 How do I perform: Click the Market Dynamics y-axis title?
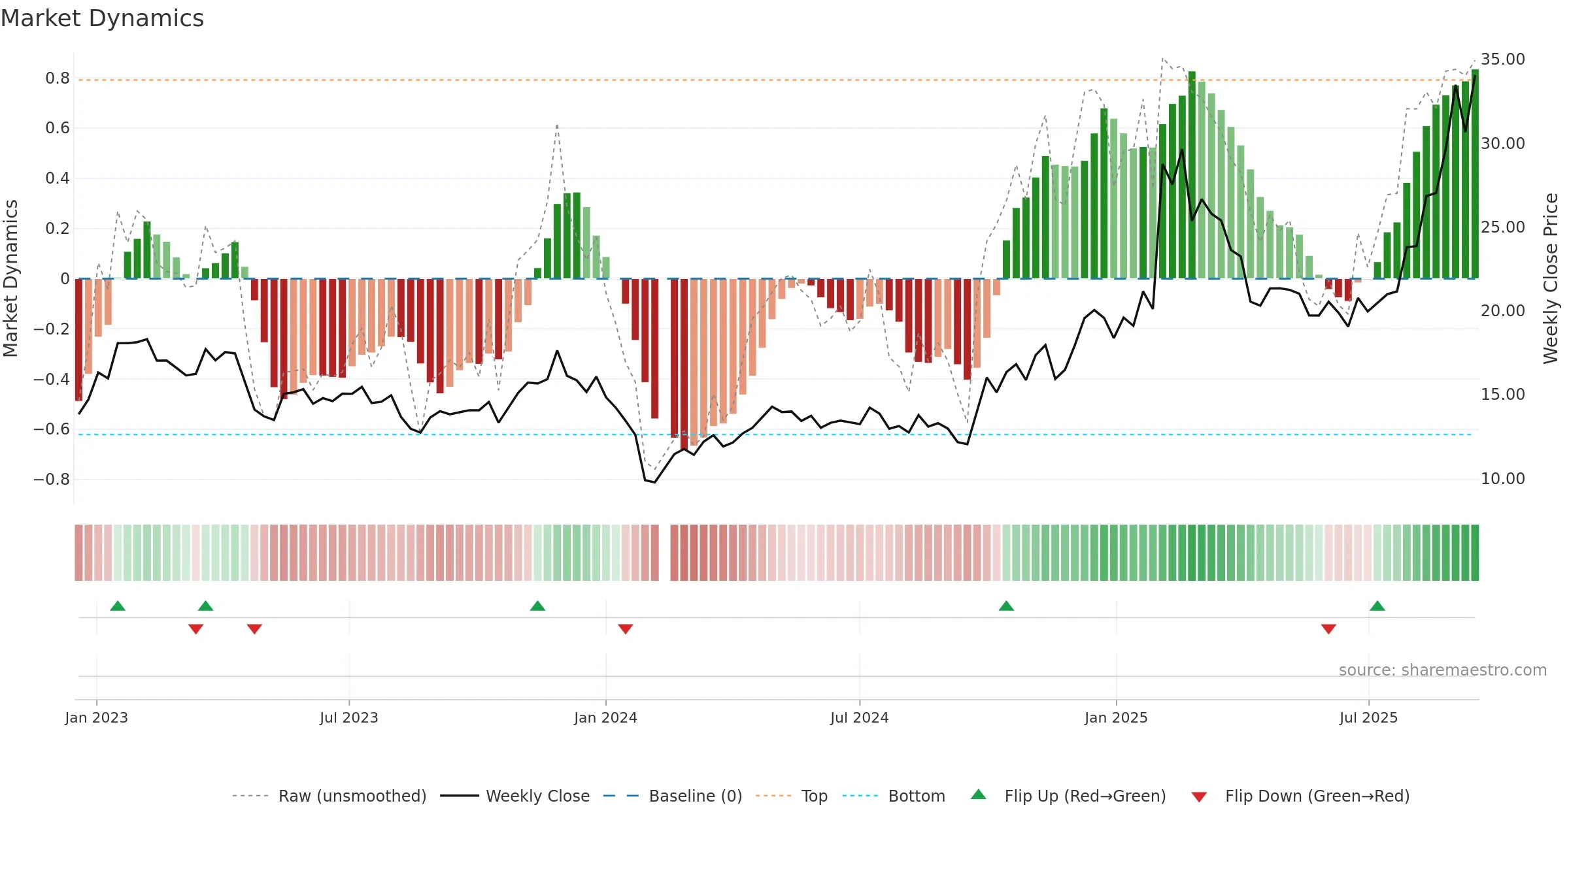tap(10, 278)
